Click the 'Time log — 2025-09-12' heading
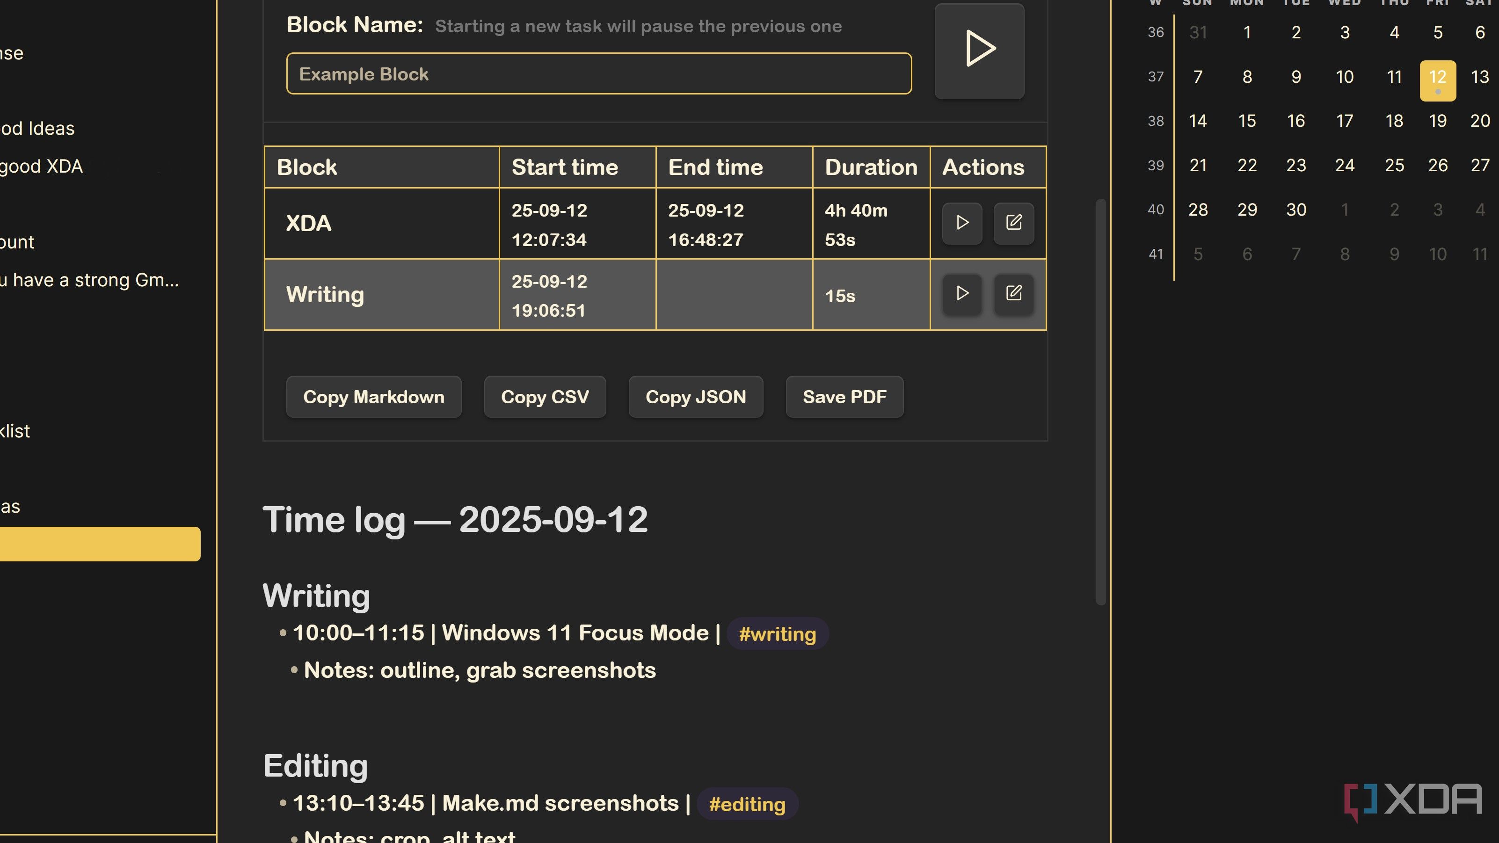The height and width of the screenshot is (843, 1499). (455, 520)
